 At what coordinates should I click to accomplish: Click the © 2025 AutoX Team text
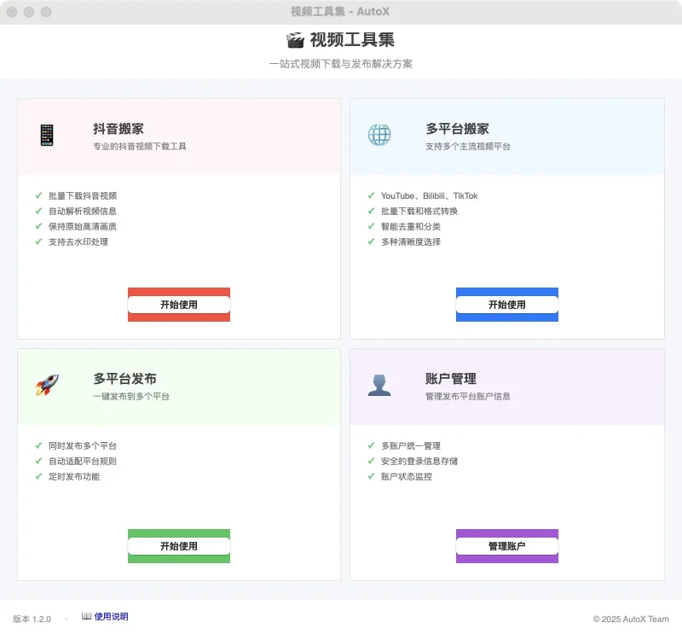[x=631, y=620]
